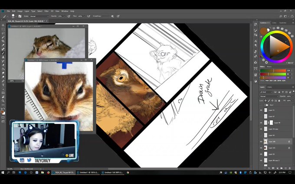This screenshot has height=184, width=295.
Task: Open the Filter menu
Action: [x=46, y=11]
